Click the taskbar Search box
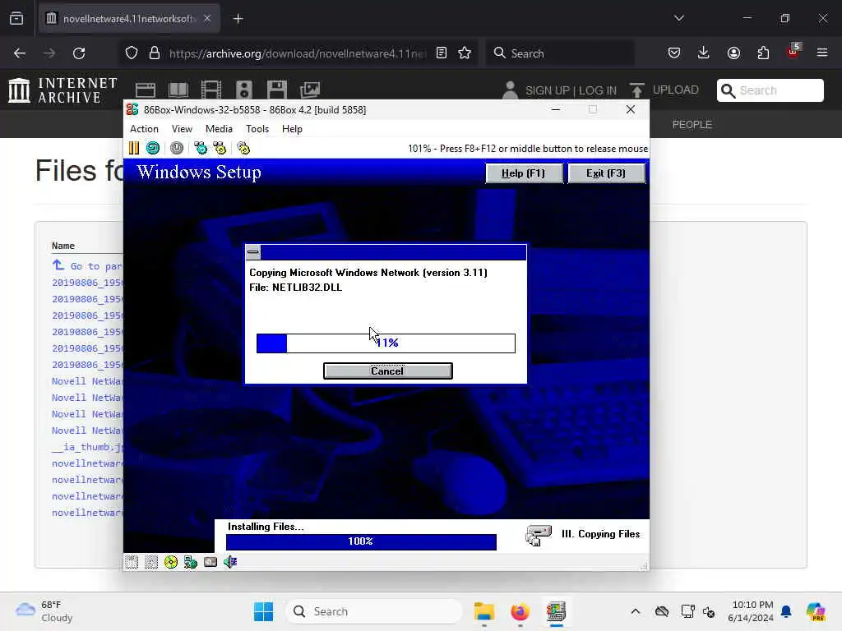 pyautogui.click(x=374, y=611)
